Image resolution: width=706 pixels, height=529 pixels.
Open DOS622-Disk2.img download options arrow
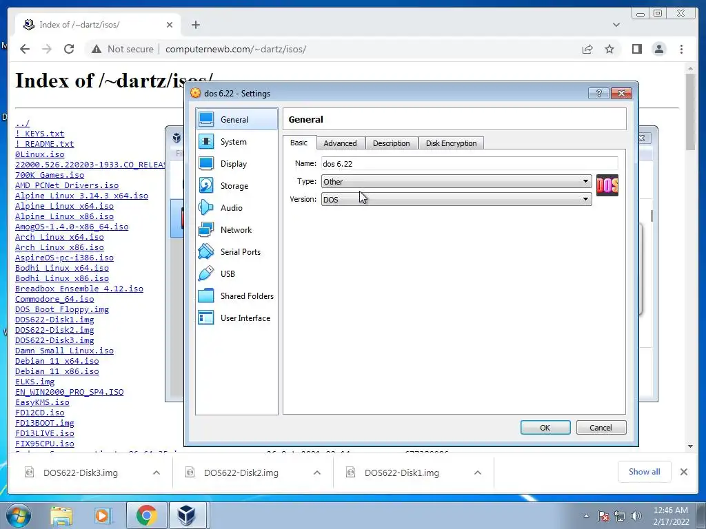pyautogui.click(x=317, y=473)
